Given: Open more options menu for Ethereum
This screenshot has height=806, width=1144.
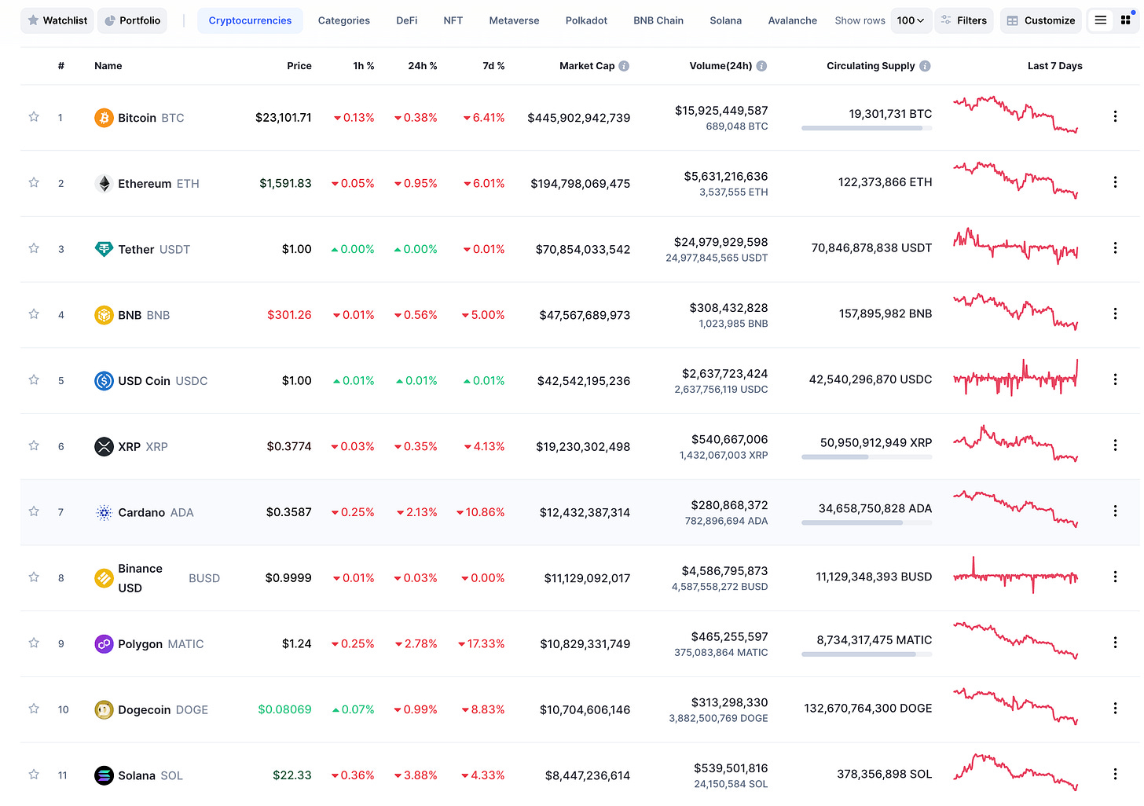Looking at the screenshot, I should tap(1115, 182).
